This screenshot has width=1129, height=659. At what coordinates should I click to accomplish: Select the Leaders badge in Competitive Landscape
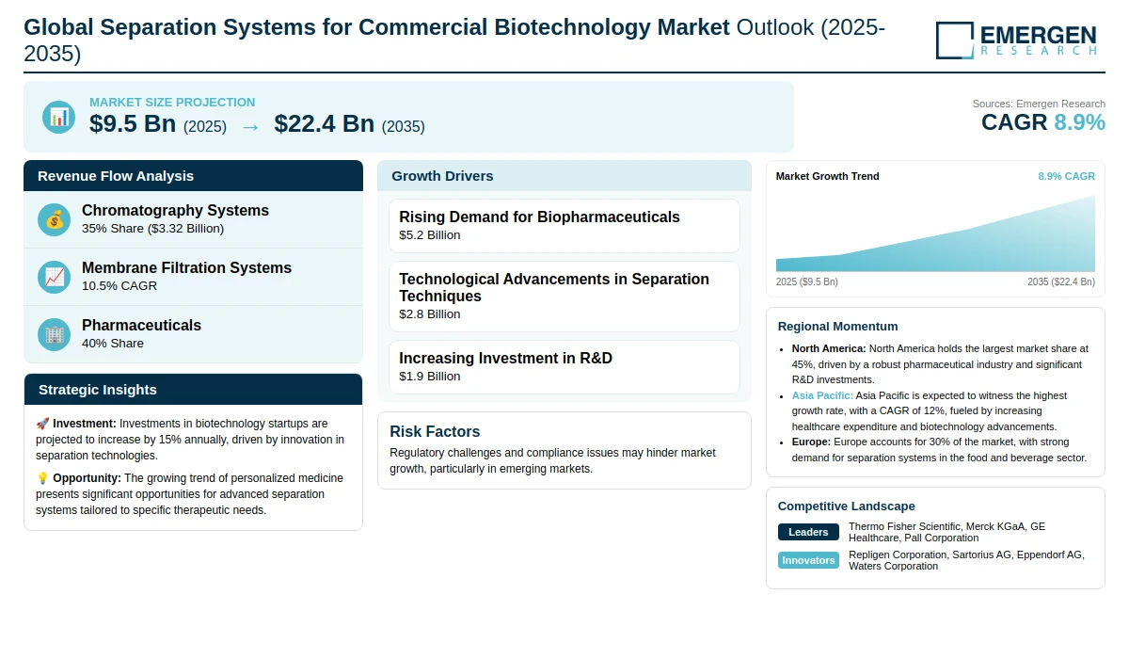[808, 532]
